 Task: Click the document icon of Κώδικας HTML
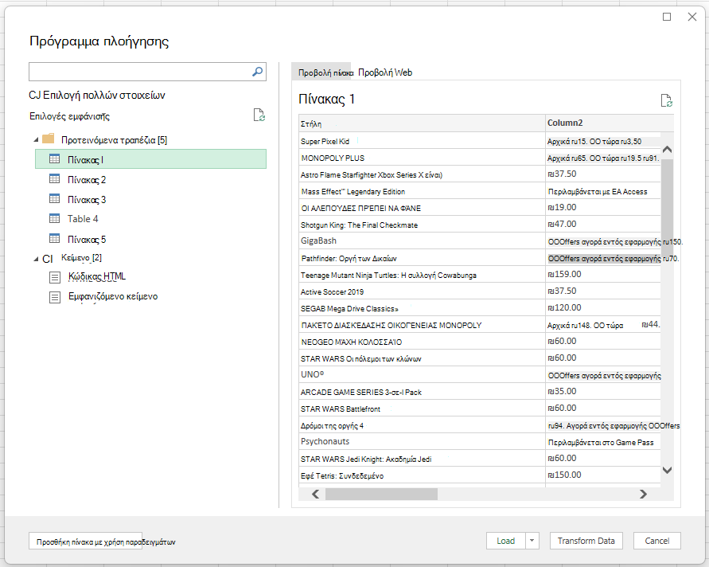(55, 277)
